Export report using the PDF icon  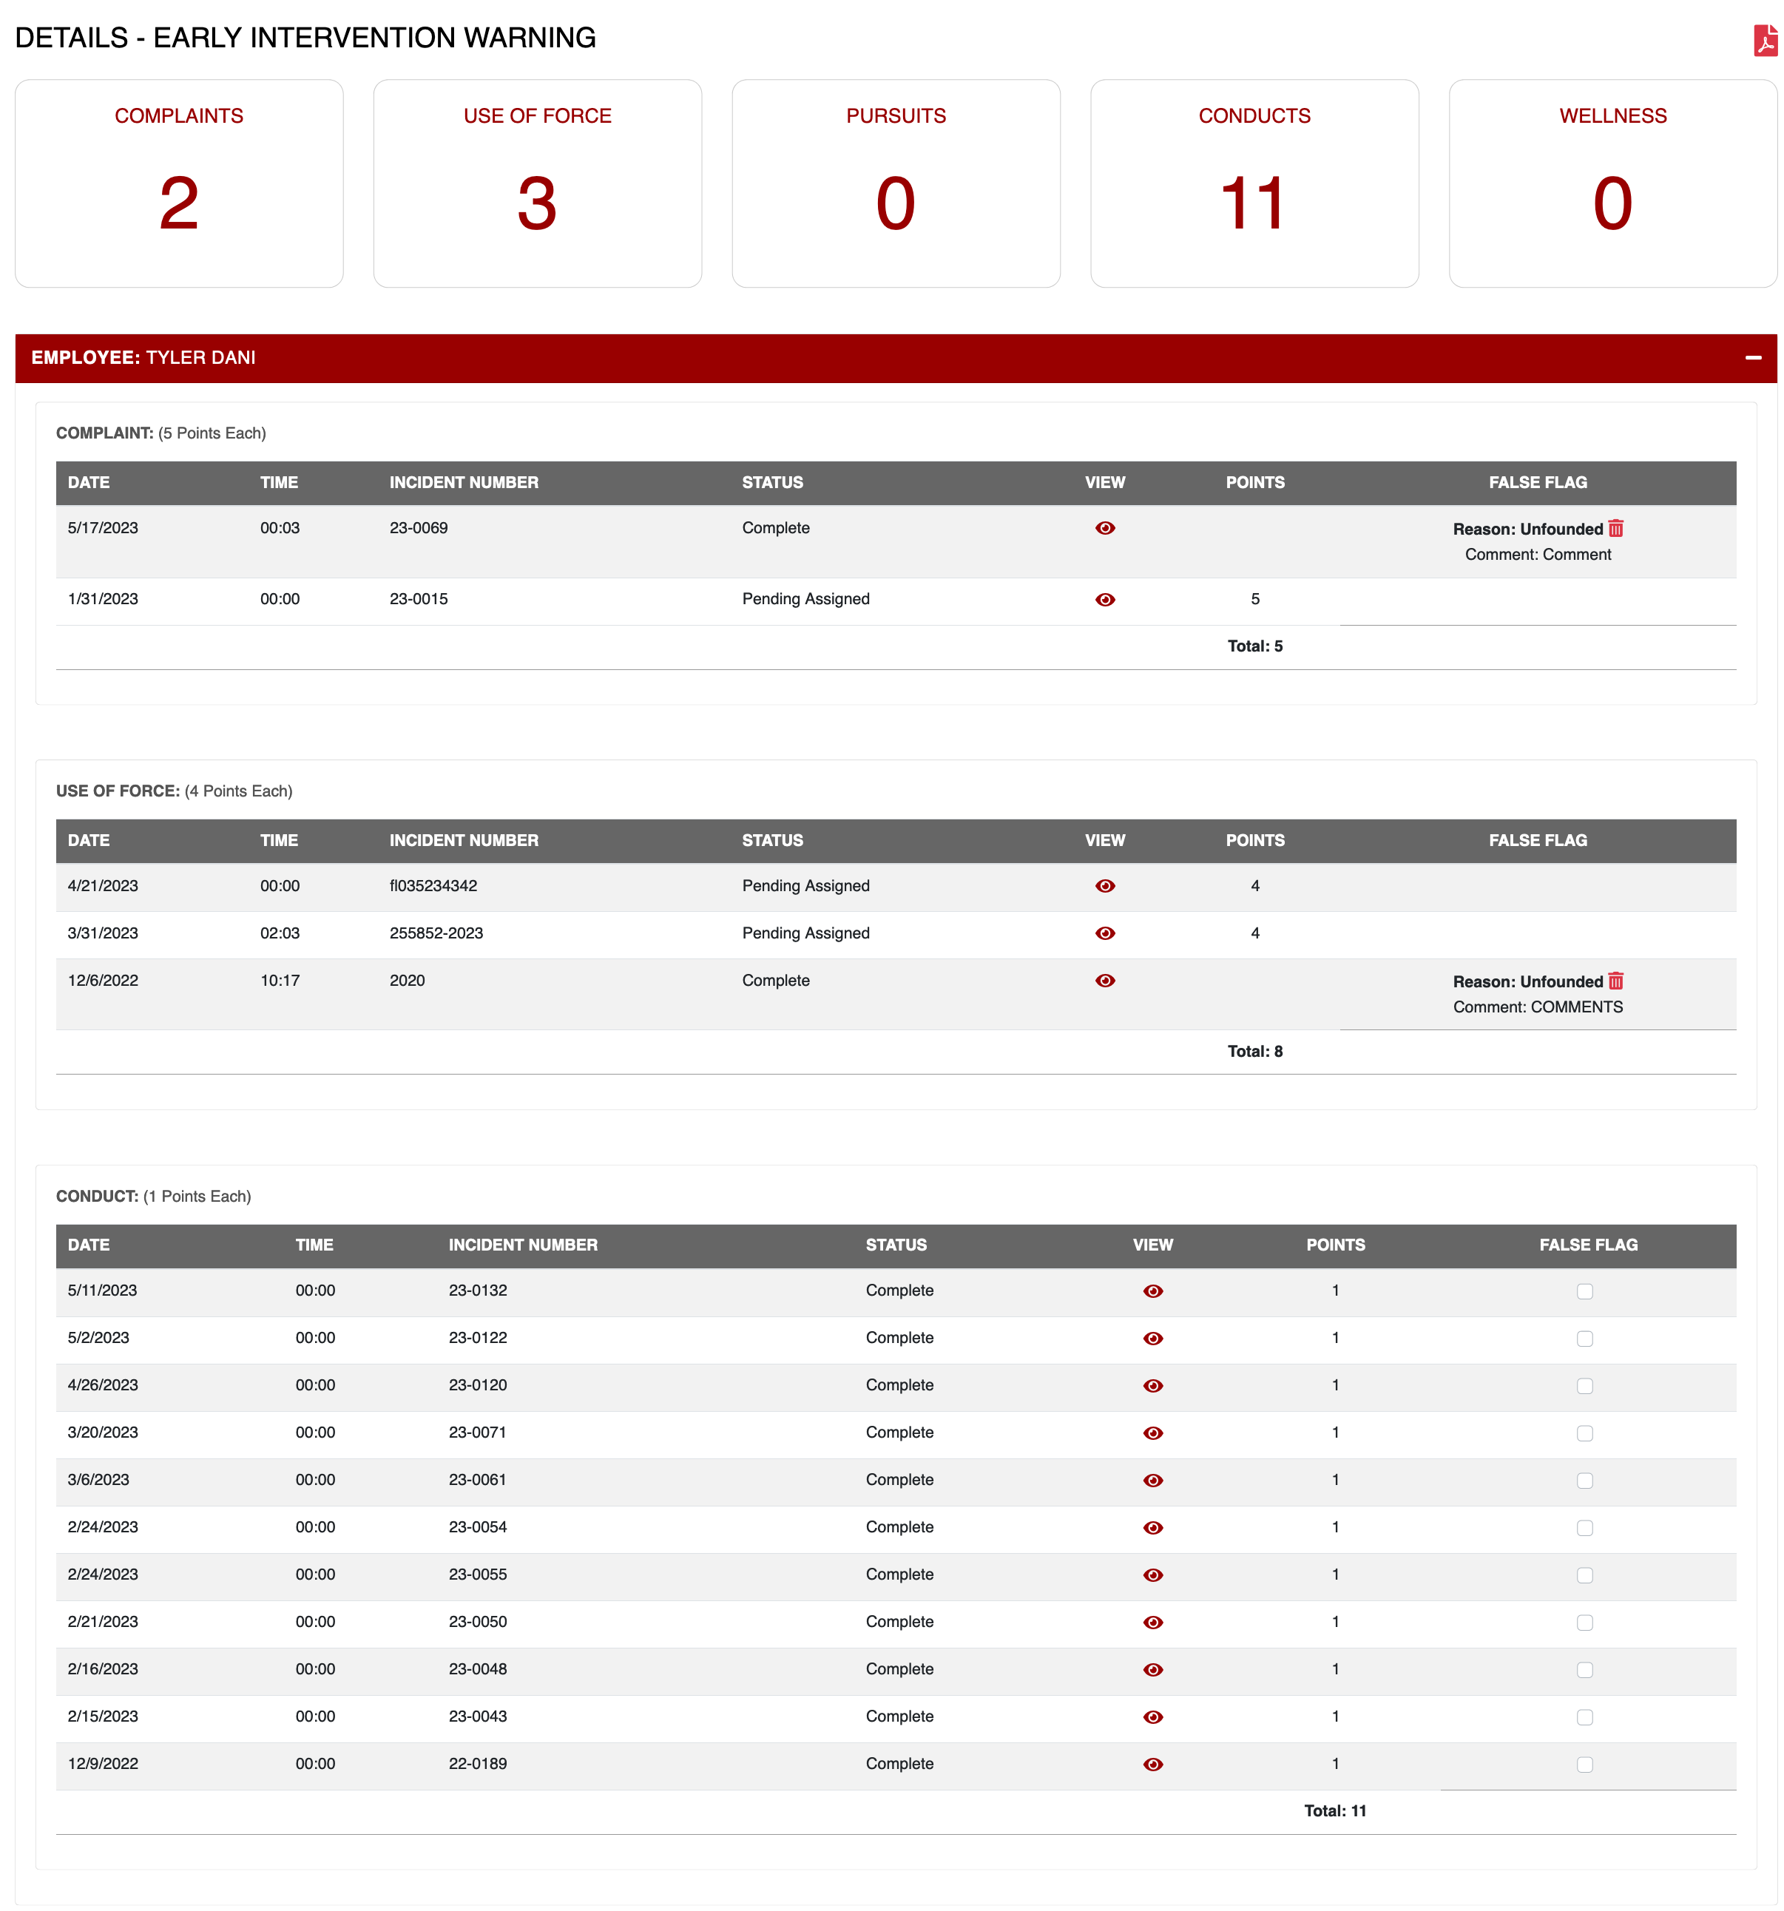click(1765, 41)
